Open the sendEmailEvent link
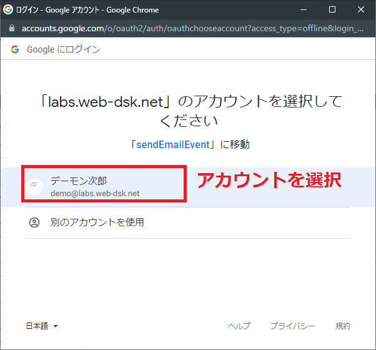376x350 pixels. tap(173, 144)
